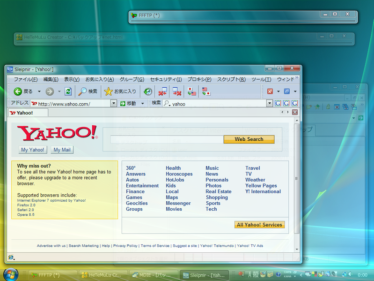Click the second Google G search icon

[286, 103]
